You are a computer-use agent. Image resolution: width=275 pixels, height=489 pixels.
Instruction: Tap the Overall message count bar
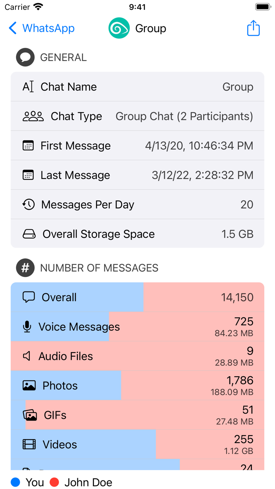[x=137, y=297]
